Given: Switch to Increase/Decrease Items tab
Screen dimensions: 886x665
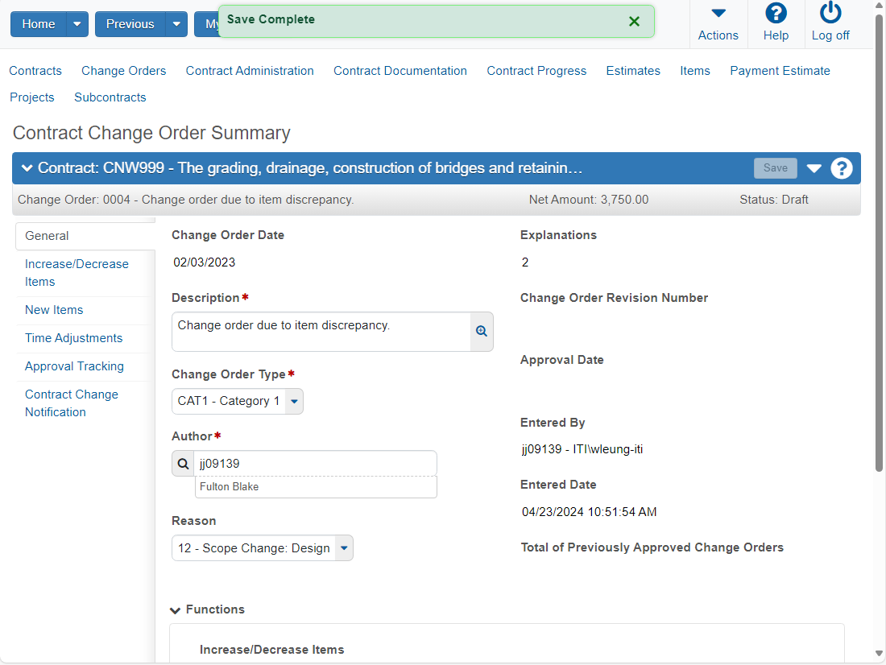Looking at the screenshot, I should coord(77,273).
